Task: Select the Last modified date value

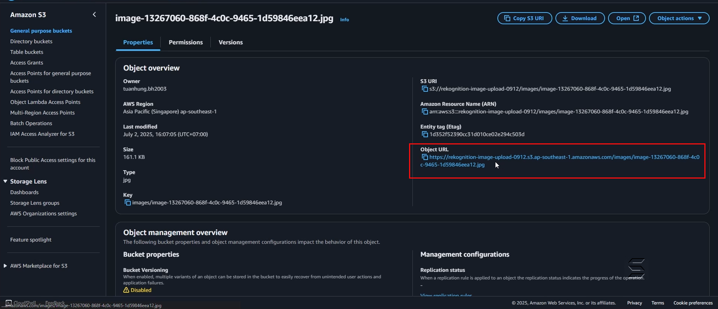Action: (165, 134)
